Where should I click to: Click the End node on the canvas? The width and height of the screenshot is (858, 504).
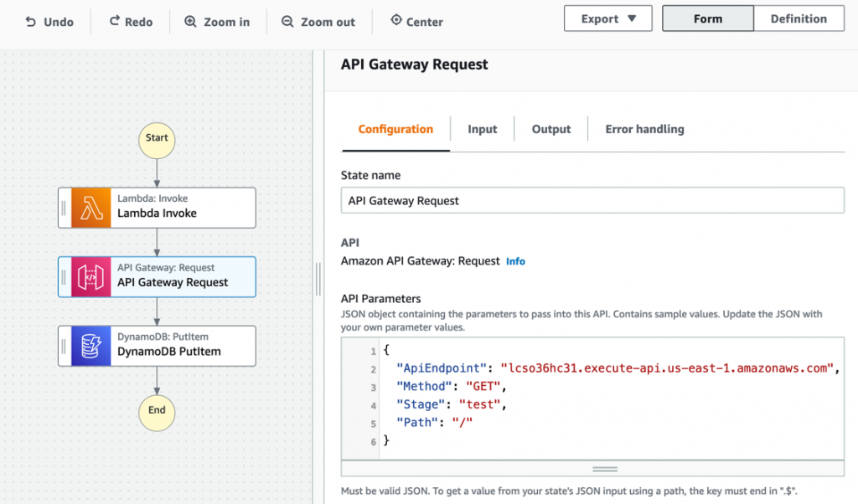pyautogui.click(x=156, y=413)
